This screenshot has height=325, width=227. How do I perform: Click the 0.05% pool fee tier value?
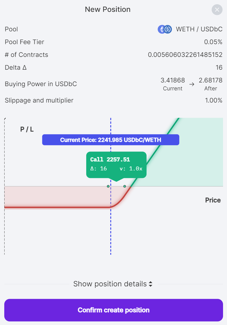(213, 42)
